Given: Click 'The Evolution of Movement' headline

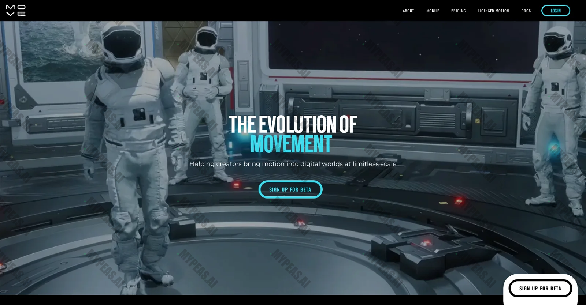Looking at the screenshot, I should coord(293,134).
